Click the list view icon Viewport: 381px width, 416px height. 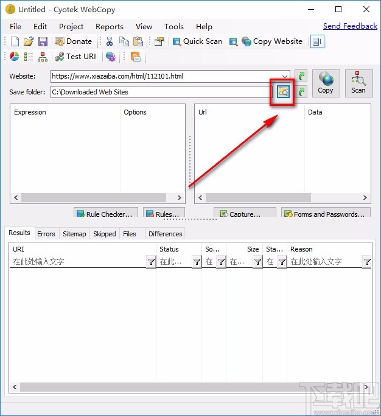(x=29, y=57)
